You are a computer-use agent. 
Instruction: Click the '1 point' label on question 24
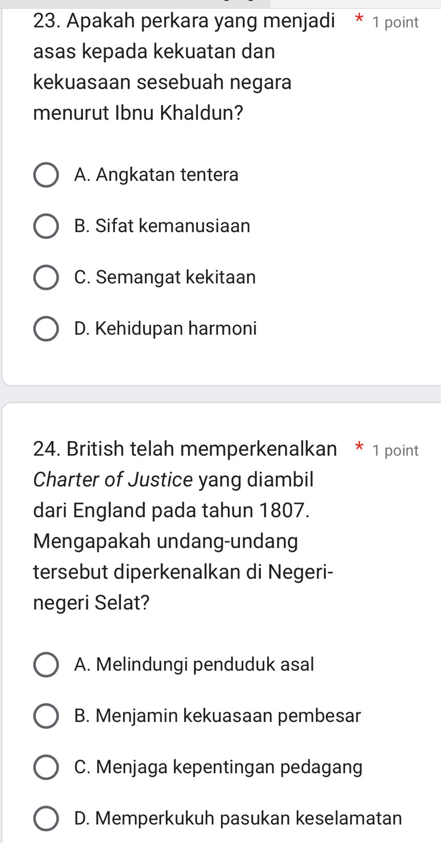395,450
